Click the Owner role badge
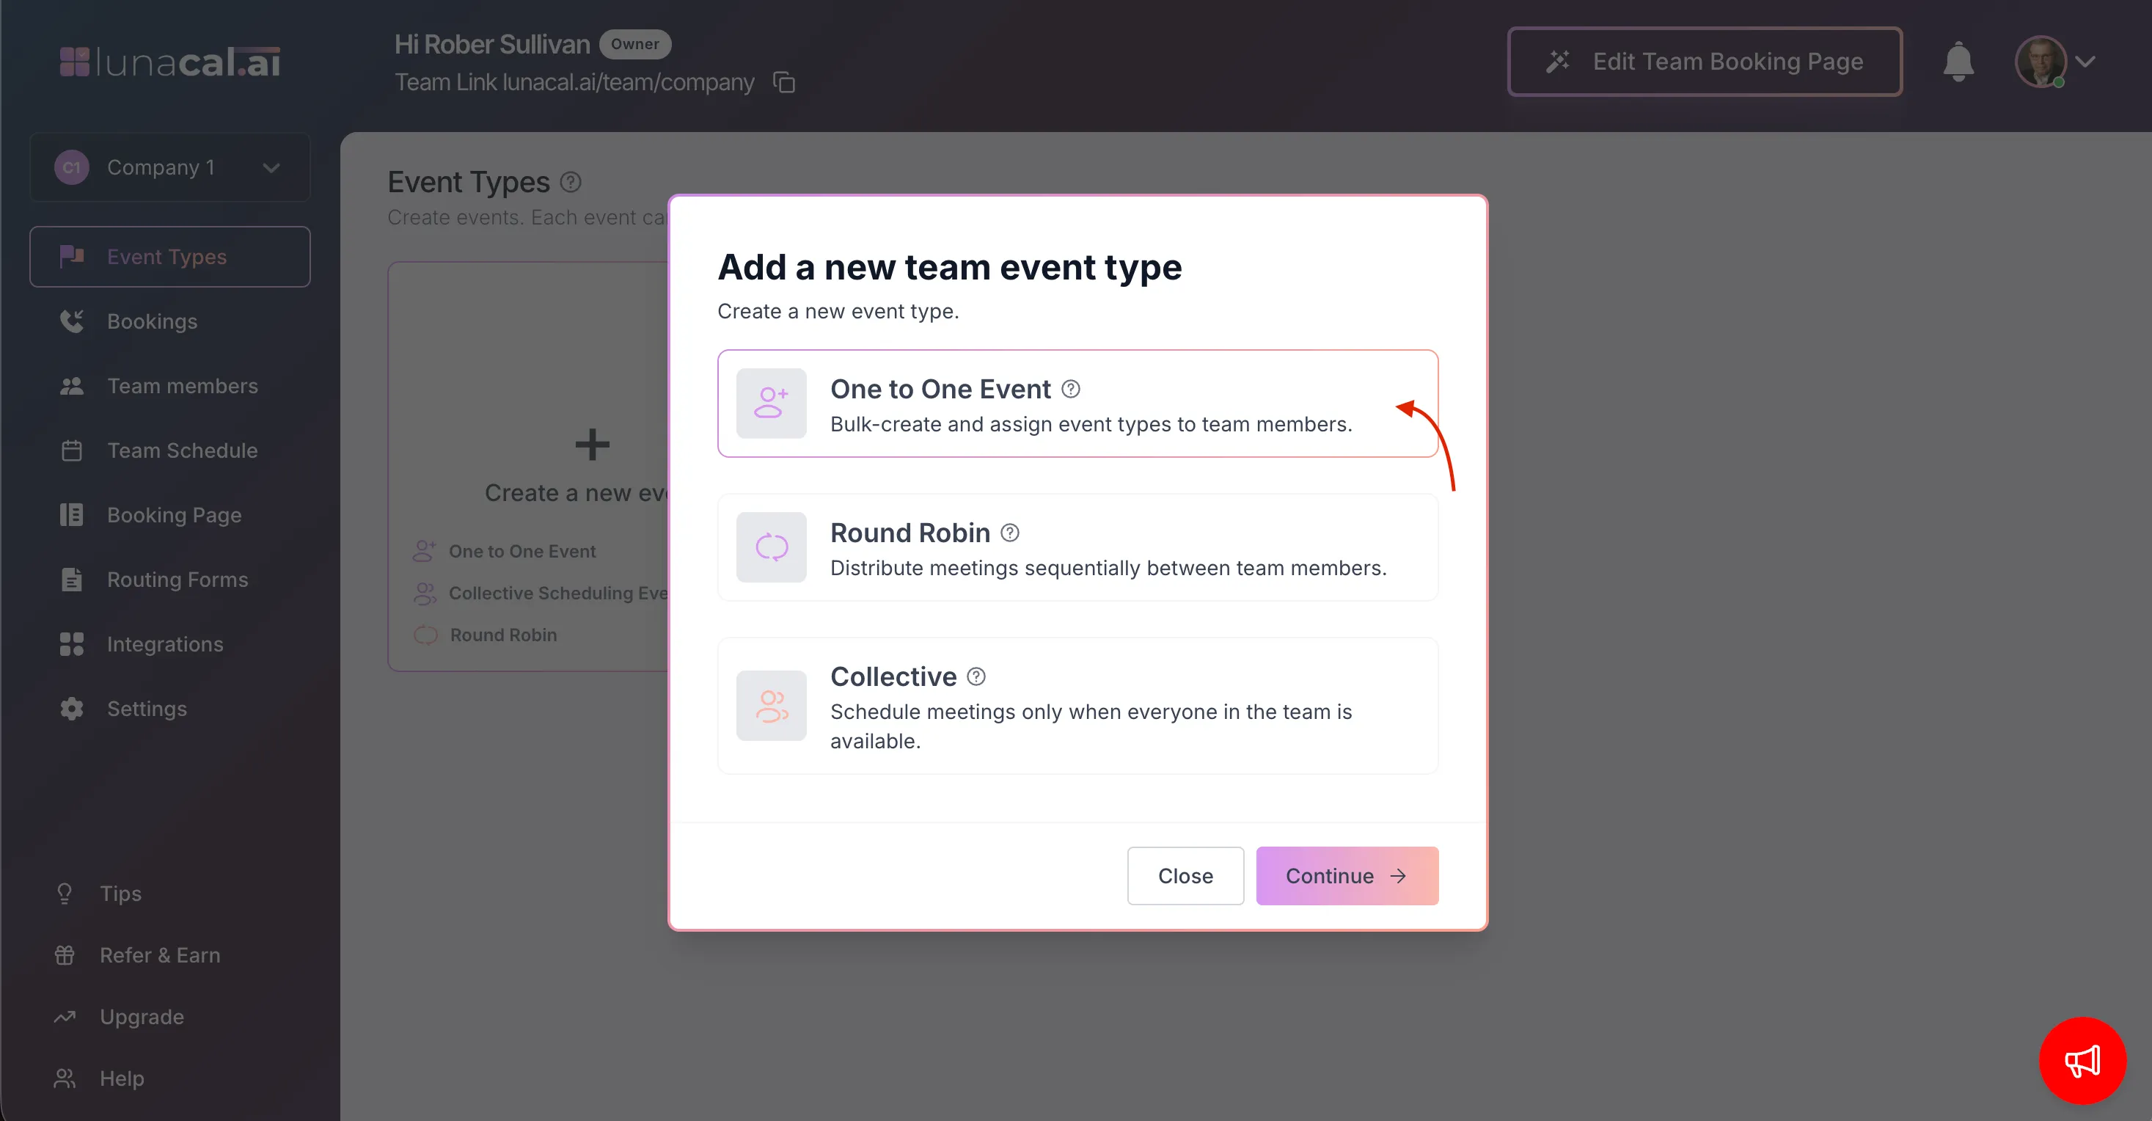The width and height of the screenshot is (2152, 1121). click(x=635, y=44)
